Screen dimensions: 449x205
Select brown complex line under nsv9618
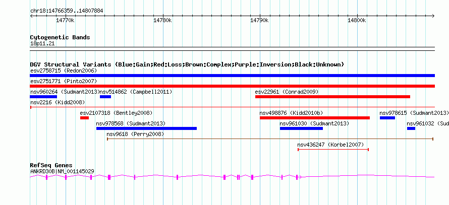pyautogui.click(x=270, y=139)
